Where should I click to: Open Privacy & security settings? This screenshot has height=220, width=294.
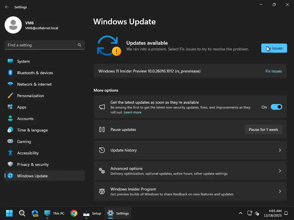click(45, 164)
